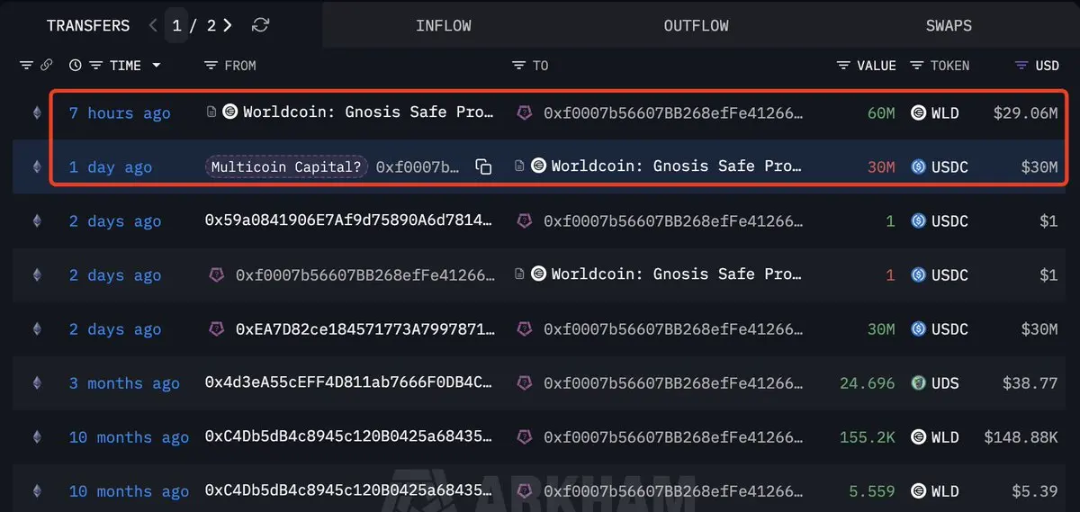Screen dimensions: 1080x512
Task: Click the refresh transfers icon
Action: click(260, 25)
